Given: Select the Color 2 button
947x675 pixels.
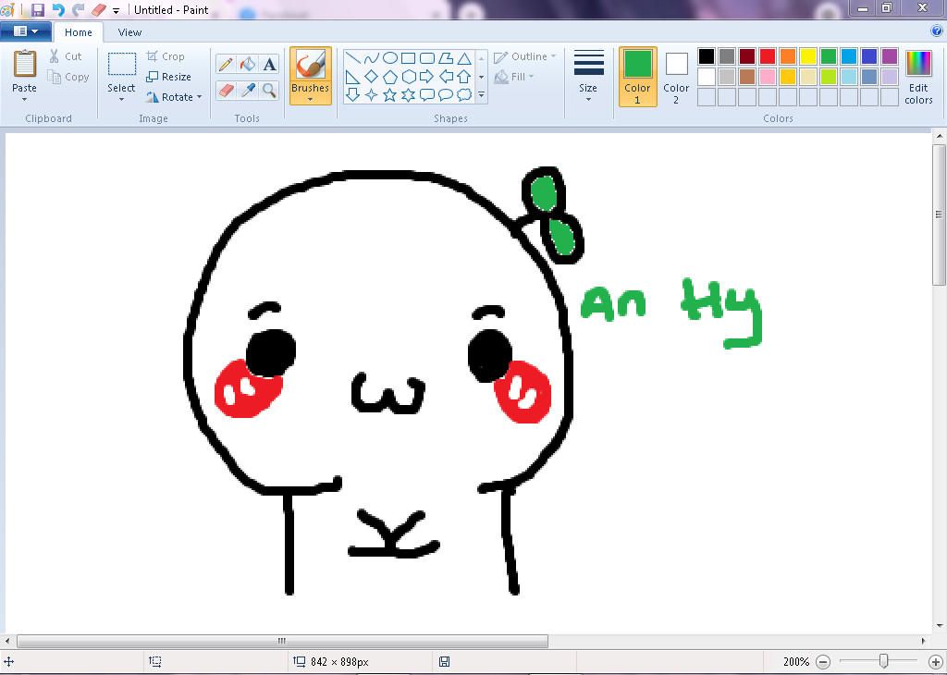Looking at the screenshot, I should pos(676,77).
